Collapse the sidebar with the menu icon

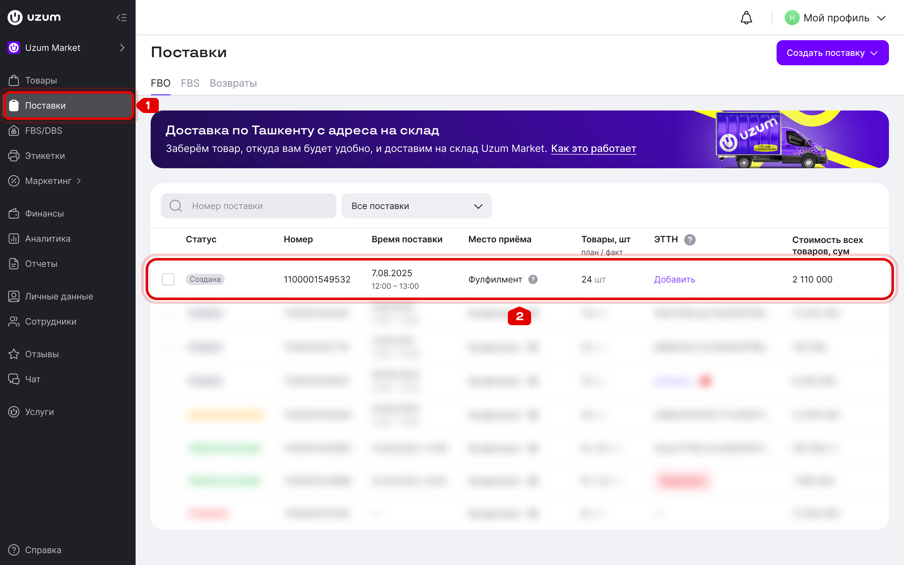point(121,18)
